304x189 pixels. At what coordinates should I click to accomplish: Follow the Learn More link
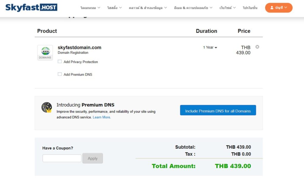point(102,117)
